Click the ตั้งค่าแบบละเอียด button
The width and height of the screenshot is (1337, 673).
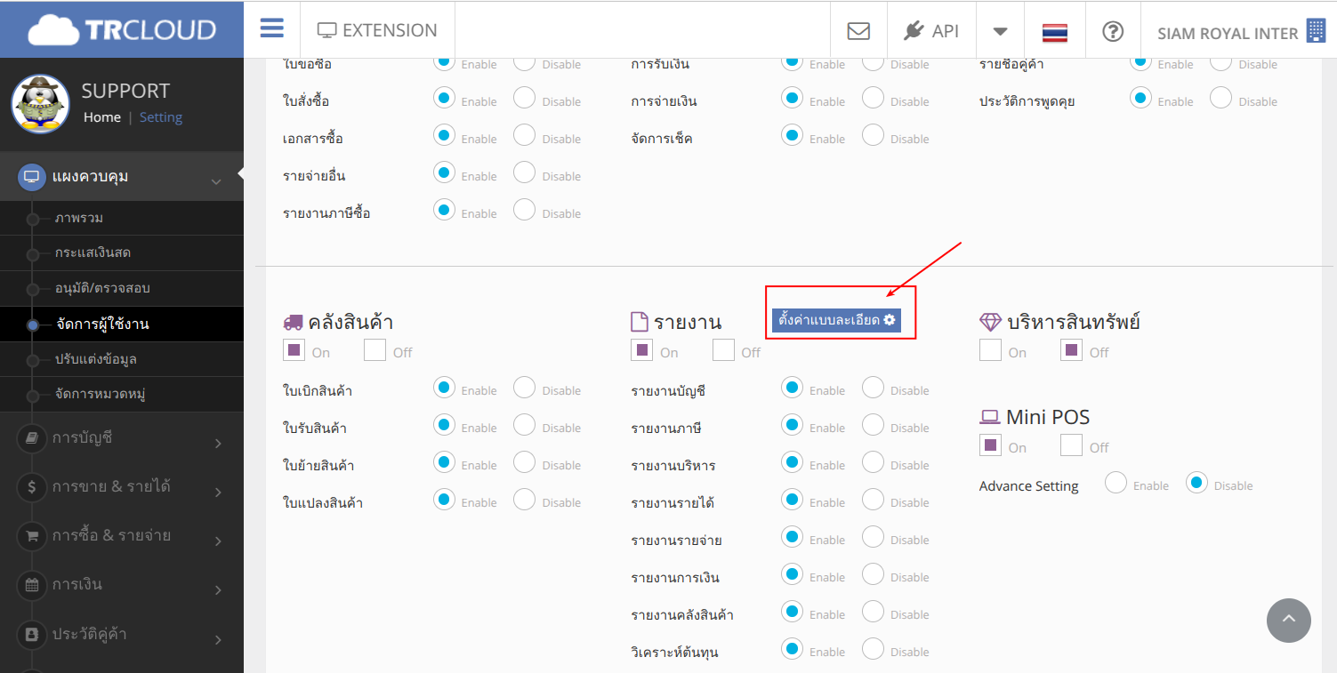click(835, 320)
